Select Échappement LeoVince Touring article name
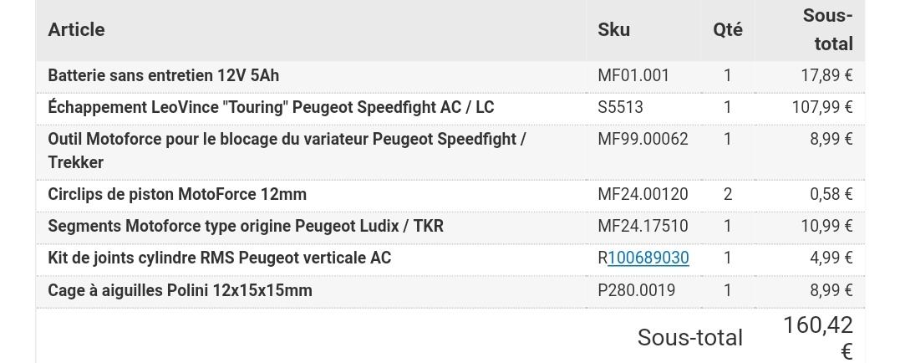Screen dimensions: 900x363 pyautogui.click(x=271, y=107)
